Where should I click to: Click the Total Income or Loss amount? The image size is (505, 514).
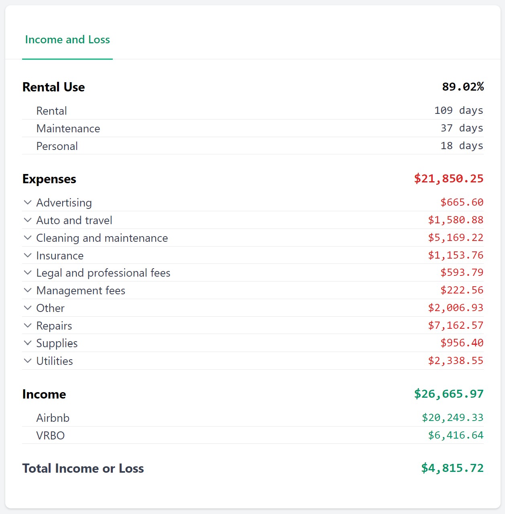(x=452, y=468)
